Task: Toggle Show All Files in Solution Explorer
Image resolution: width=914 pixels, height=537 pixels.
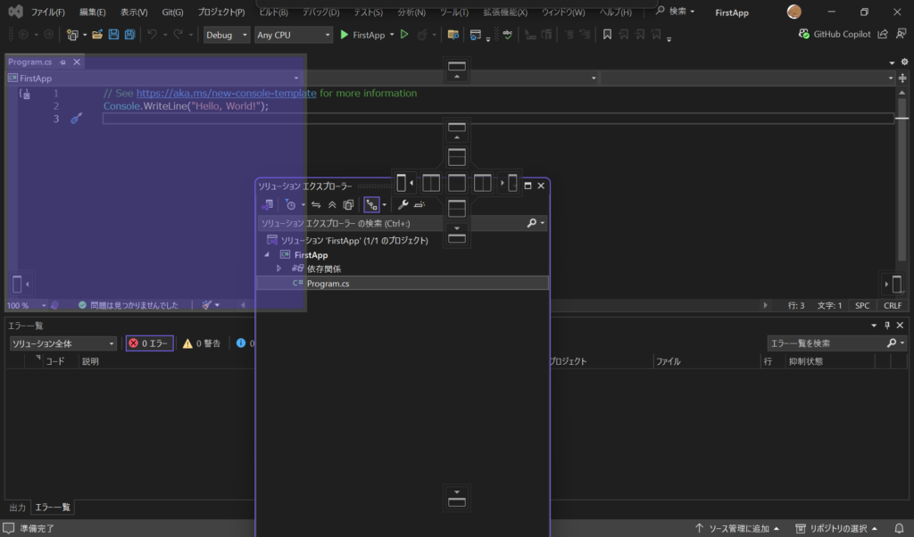Action: click(x=349, y=204)
